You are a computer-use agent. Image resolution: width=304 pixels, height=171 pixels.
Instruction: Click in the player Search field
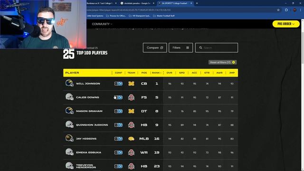pos(217,47)
